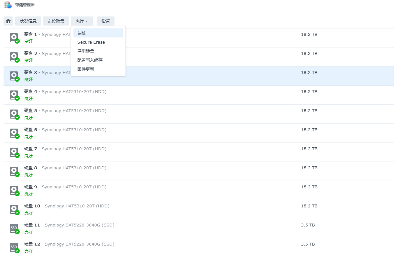Select 配置写入缓存 menu option
Image resolution: width=394 pixels, height=273 pixels.
coord(98,60)
